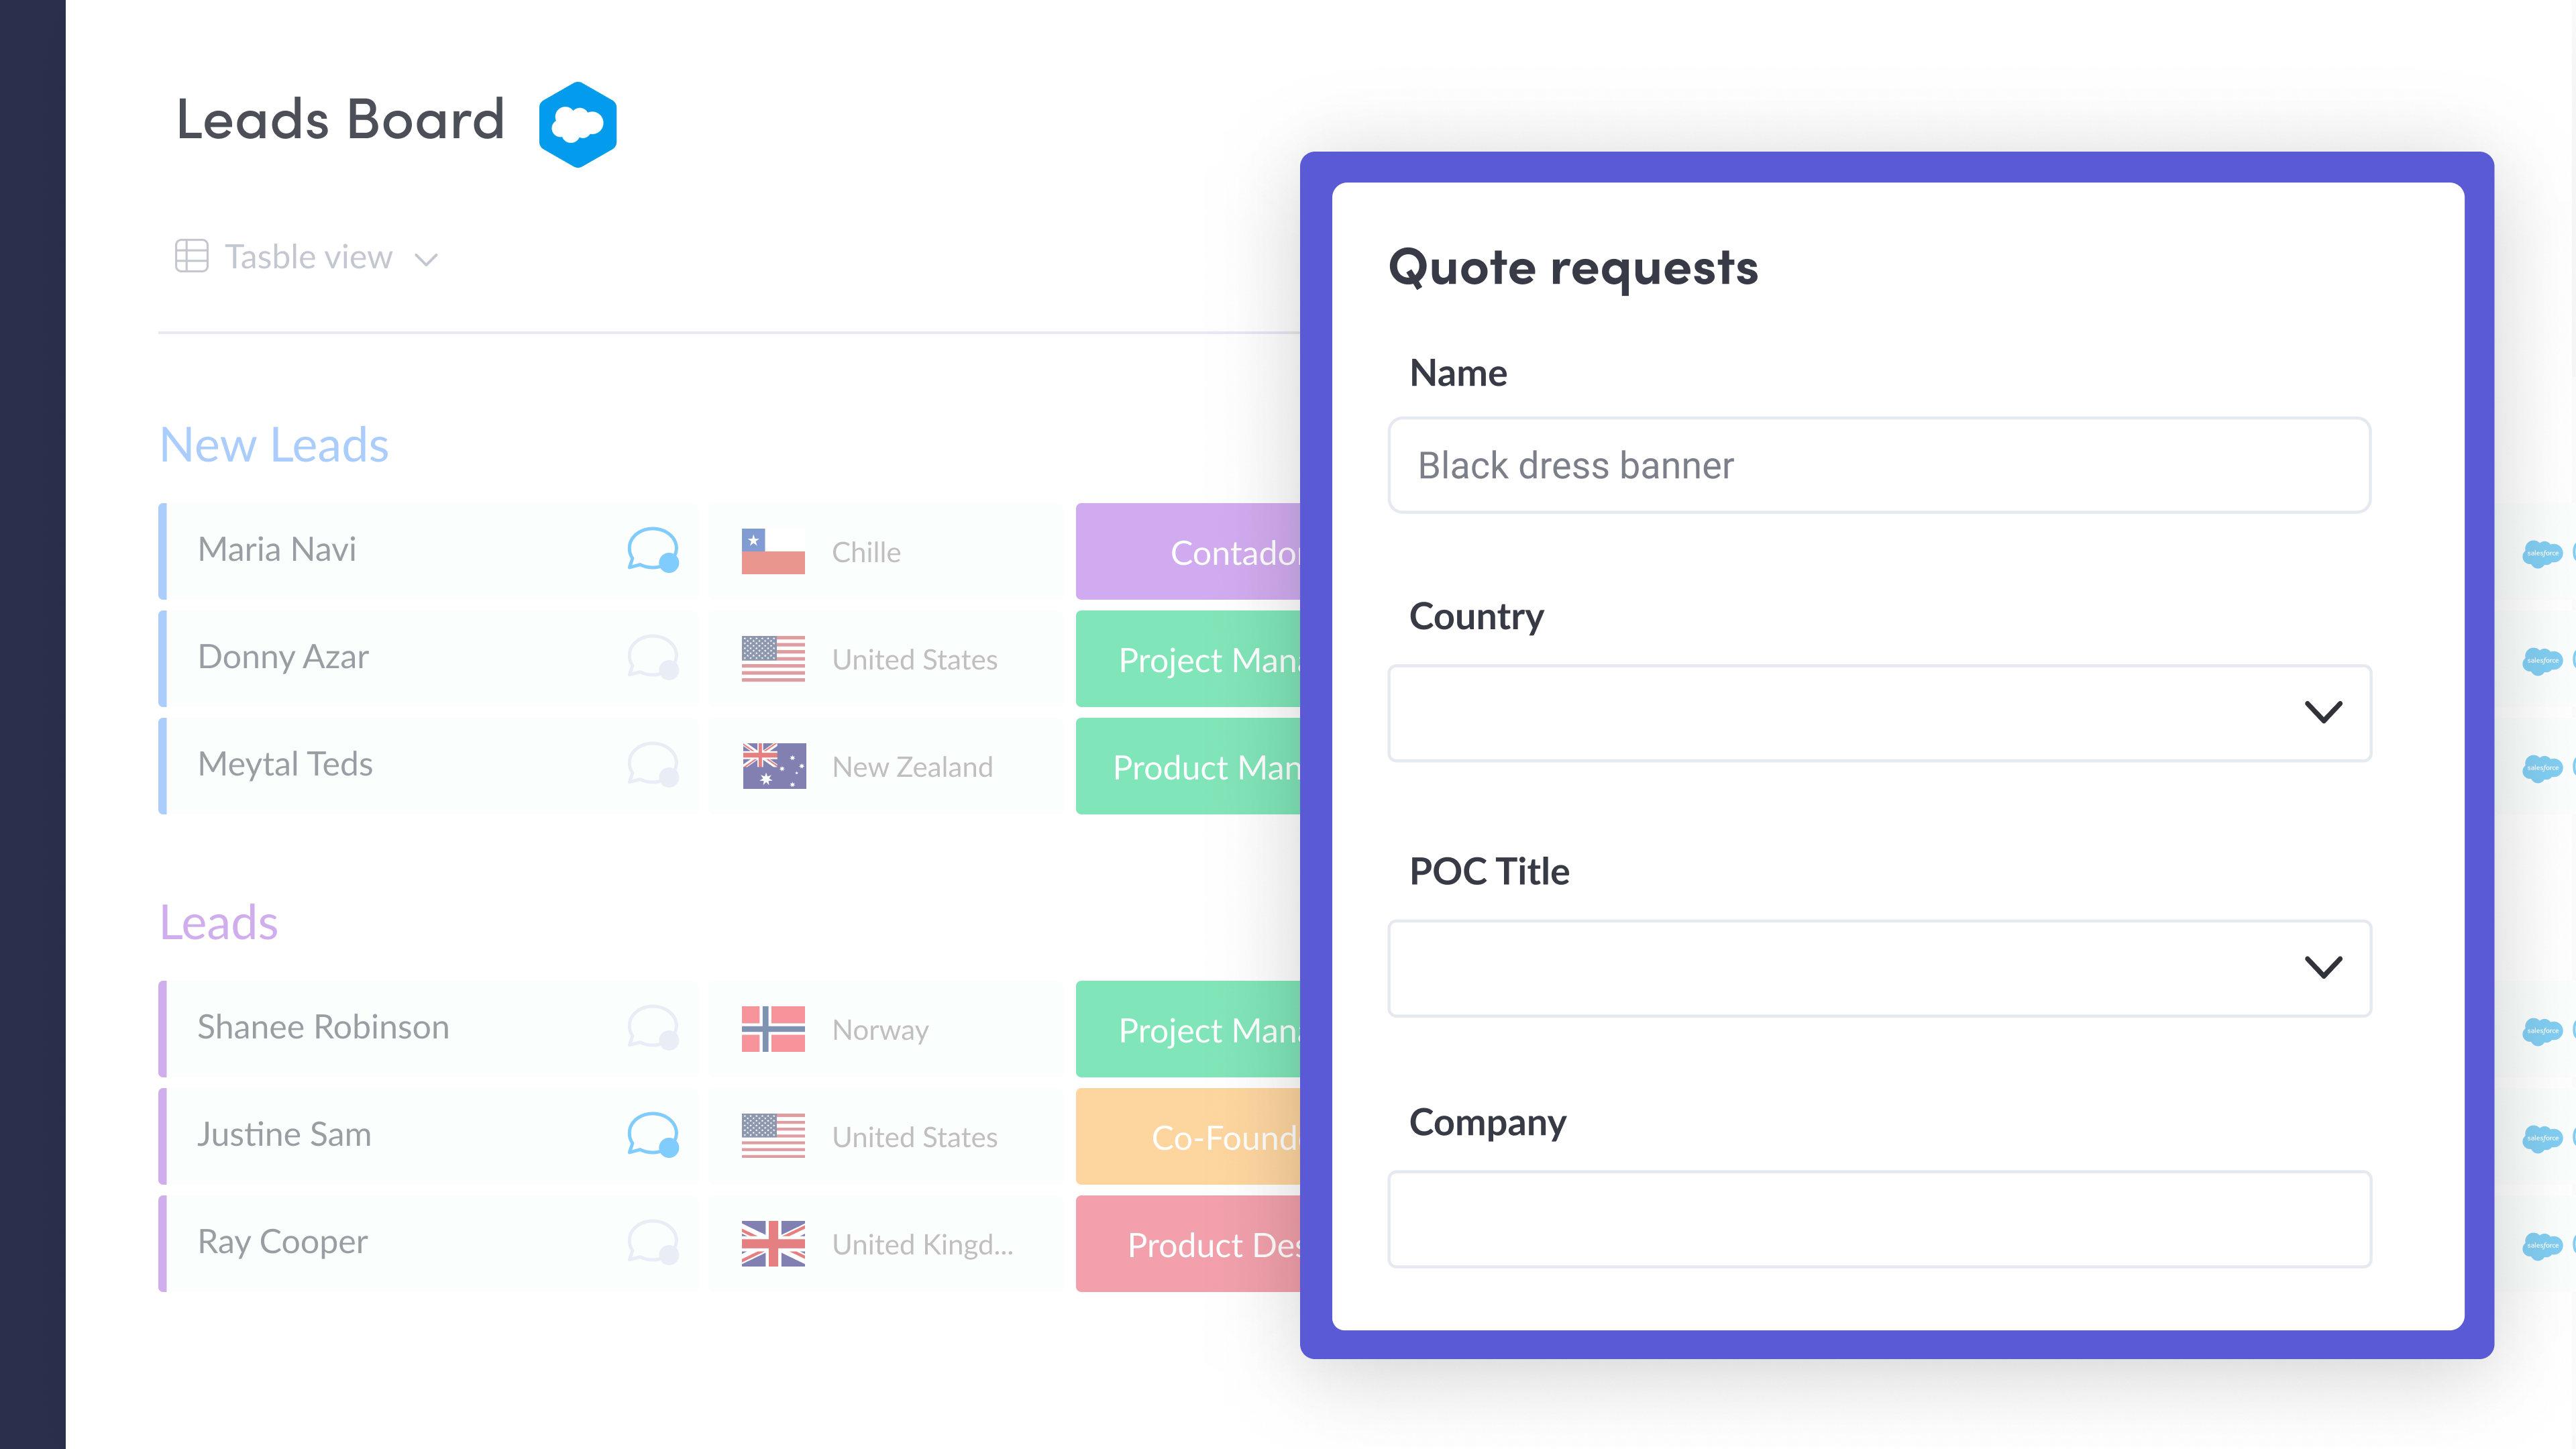Click the message icon next to Donny Azar
2576x1449 pixels.
pos(651,656)
